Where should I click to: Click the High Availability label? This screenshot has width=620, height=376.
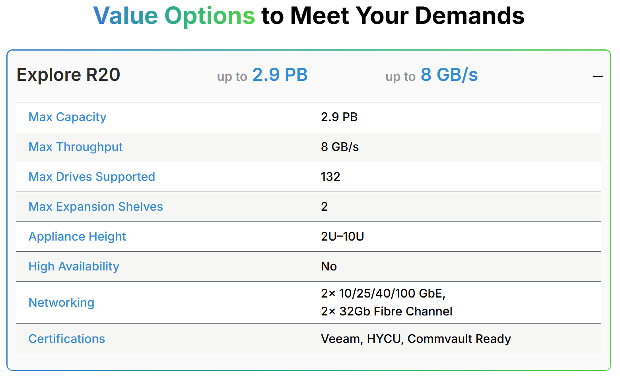click(x=74, y=266)
